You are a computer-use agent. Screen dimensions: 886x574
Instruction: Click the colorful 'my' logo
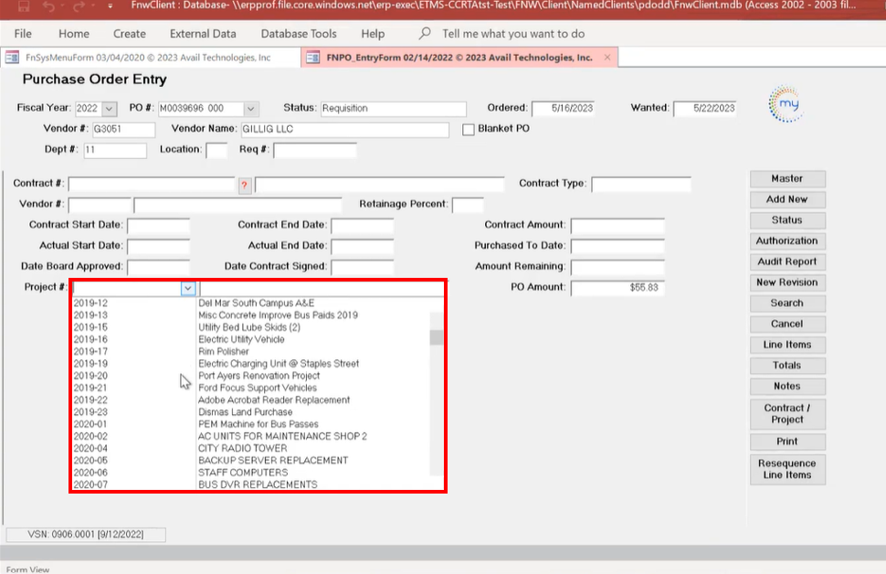785,104
